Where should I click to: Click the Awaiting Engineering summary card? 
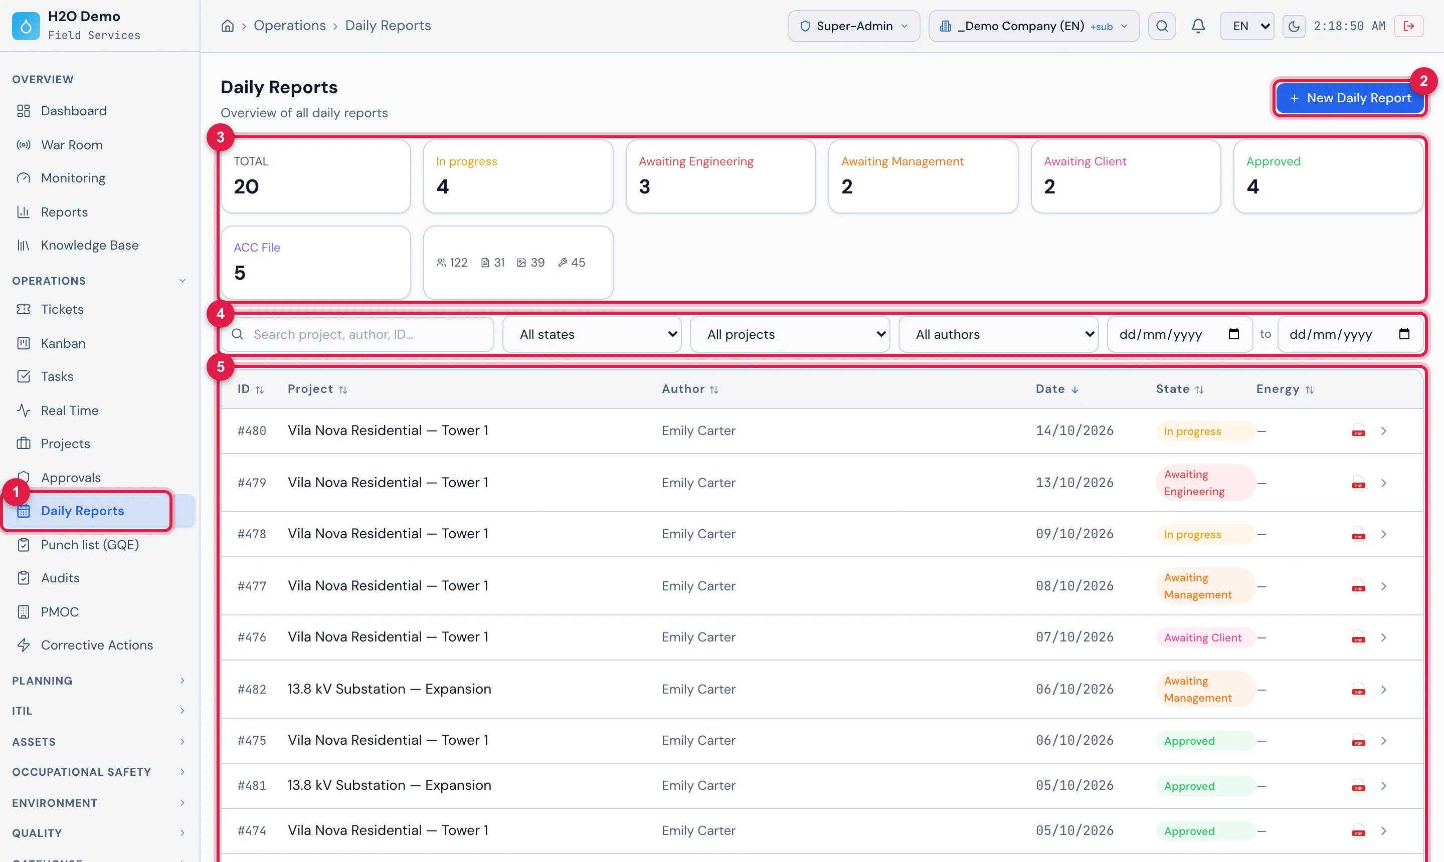720,176
